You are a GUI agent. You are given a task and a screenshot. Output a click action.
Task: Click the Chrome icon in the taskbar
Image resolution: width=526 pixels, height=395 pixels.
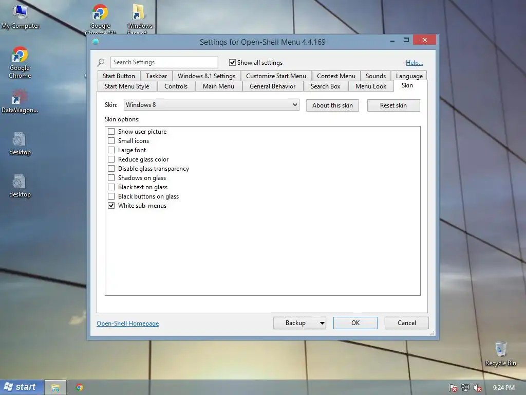(x=79, y=388)
